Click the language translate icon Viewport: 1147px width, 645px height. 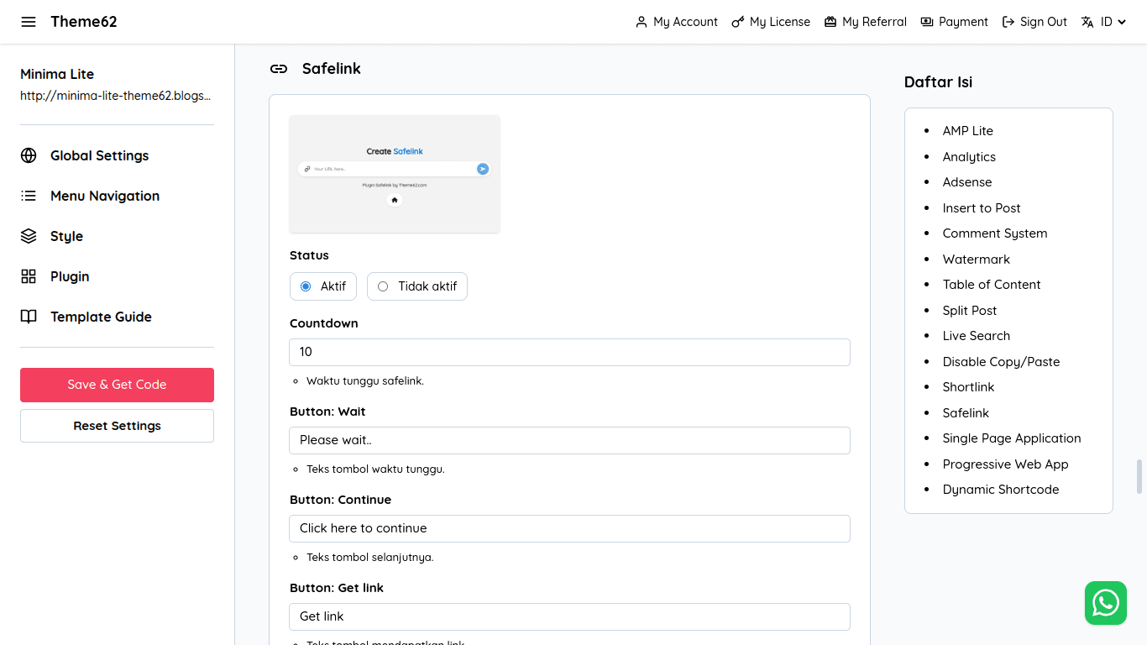(x=1087, y=22)
